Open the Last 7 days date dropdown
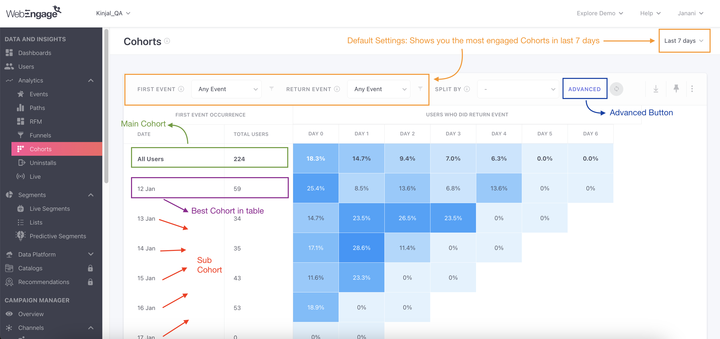Image resolution: width=720 pixels, height=339 pixels. [684, 41]
